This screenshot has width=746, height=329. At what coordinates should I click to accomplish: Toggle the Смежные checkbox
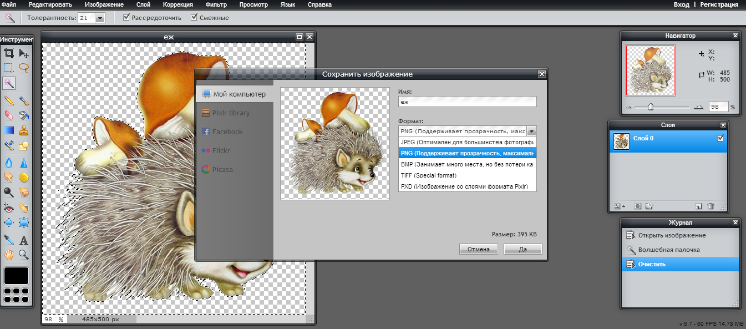tap(194, 18)
